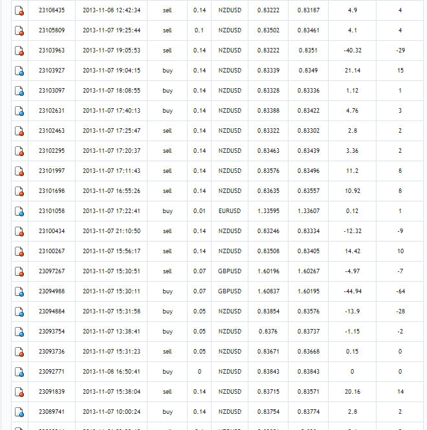The height and width of the screenshot is (430, 427).
Task: Click the buy order icon for ticket 23103927
Action: [19, 71]
